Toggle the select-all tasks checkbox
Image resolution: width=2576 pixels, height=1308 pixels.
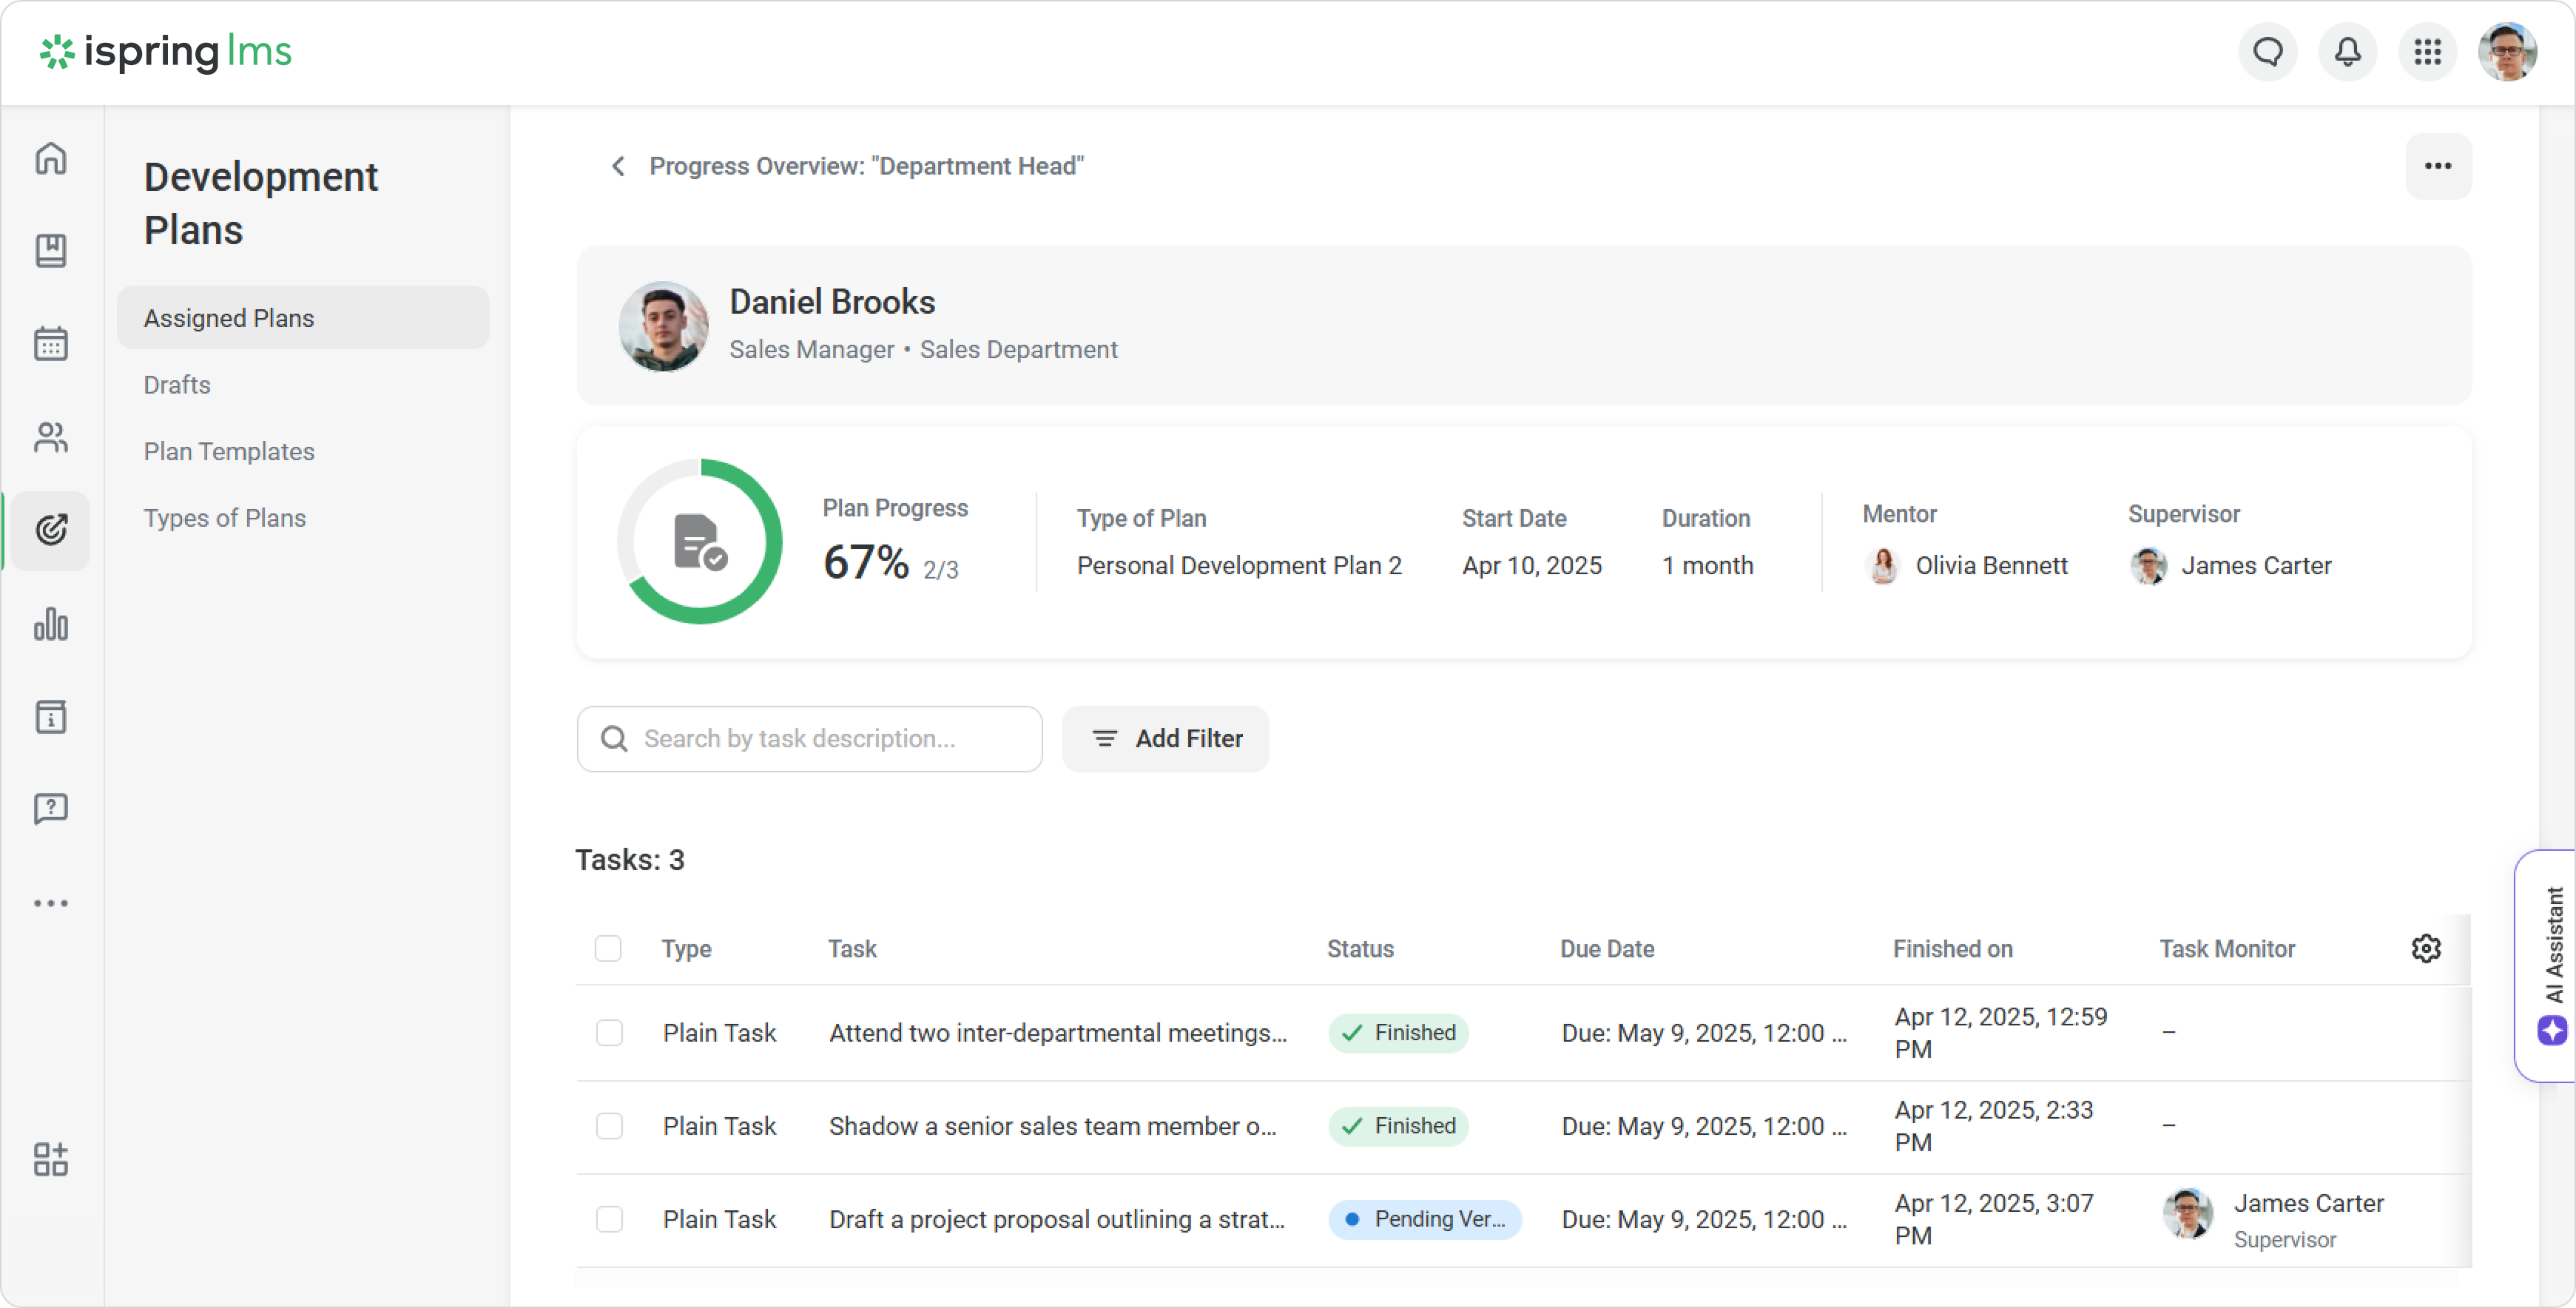pos(608,948)
